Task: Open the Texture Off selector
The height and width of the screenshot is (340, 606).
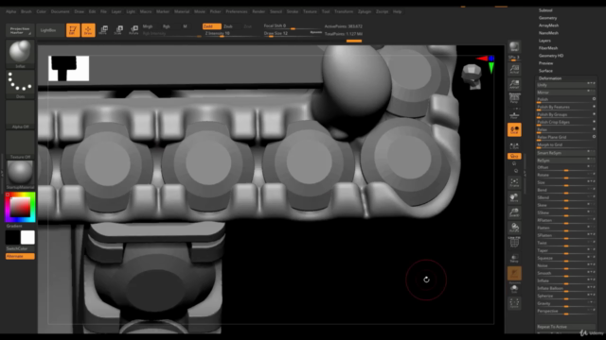Action: [20, 144]
